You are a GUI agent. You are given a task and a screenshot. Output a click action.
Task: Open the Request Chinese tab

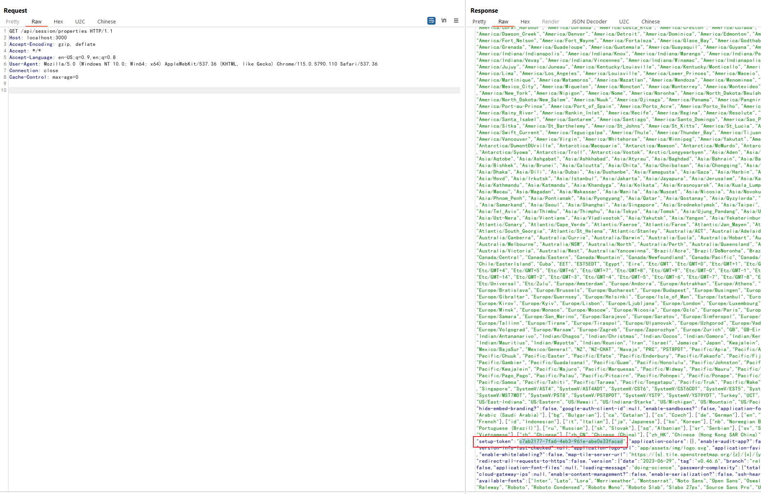106,22
